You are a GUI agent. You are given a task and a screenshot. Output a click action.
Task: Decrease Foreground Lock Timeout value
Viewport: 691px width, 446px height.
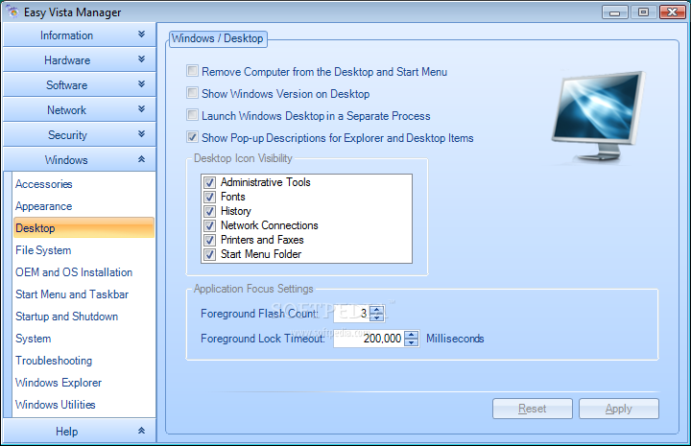tap(411, 342)
